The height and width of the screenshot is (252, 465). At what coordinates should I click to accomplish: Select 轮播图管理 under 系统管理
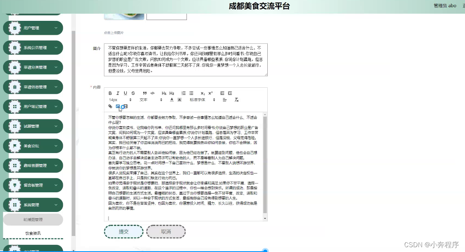tap(33, 220)
